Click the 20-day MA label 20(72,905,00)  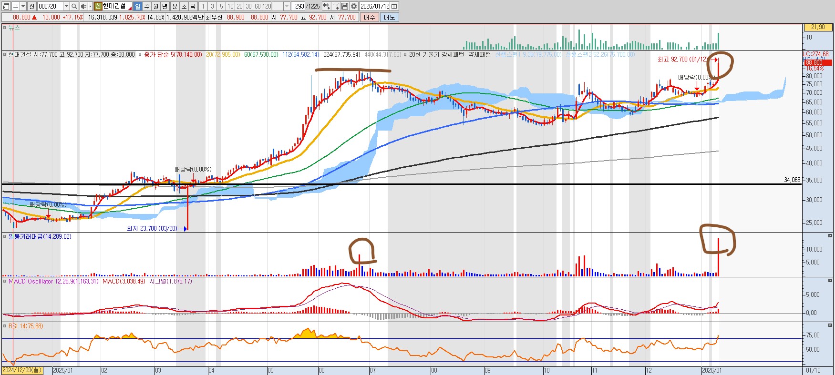223,54
